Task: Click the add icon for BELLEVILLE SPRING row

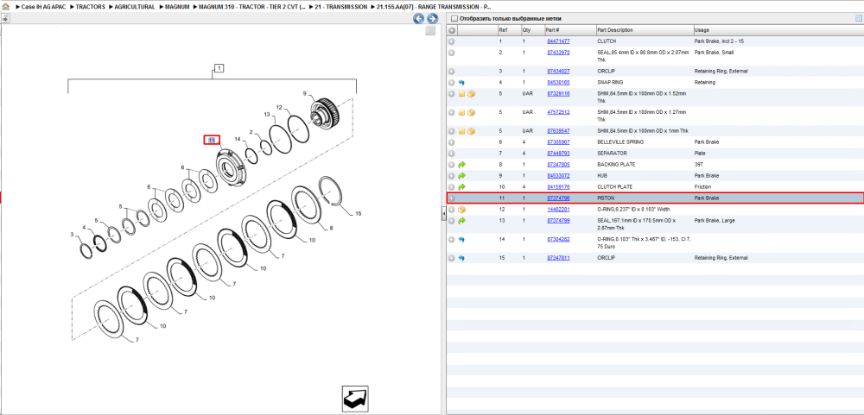Action: click(x=451, y=142)
